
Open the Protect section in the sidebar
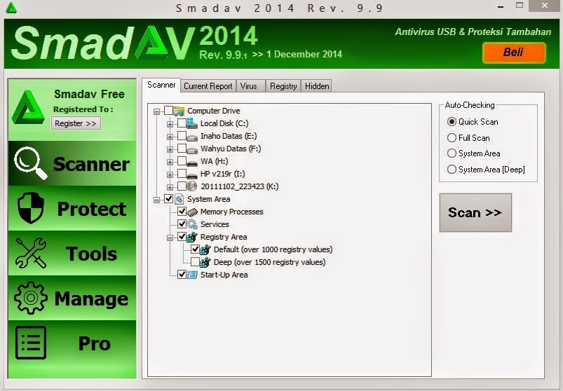72,208
